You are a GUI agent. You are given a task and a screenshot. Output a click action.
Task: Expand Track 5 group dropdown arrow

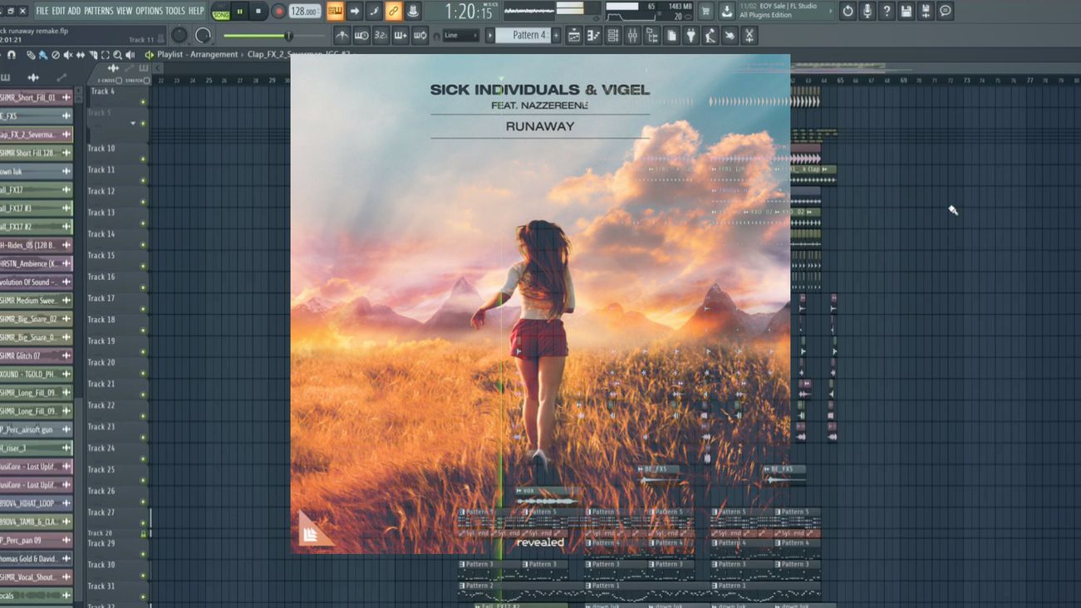[133, 124]
